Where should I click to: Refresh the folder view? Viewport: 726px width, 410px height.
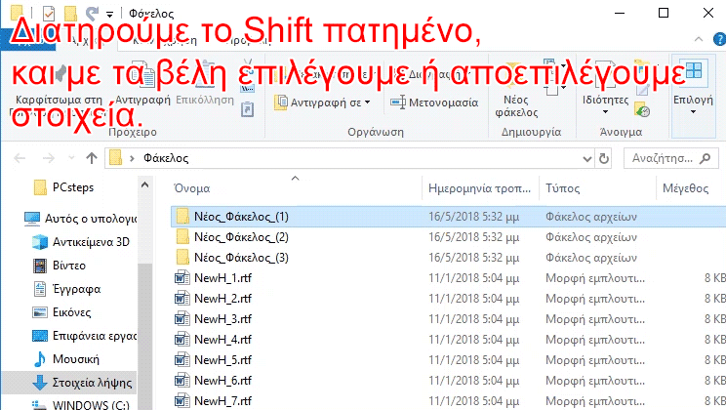pos(604,158)
